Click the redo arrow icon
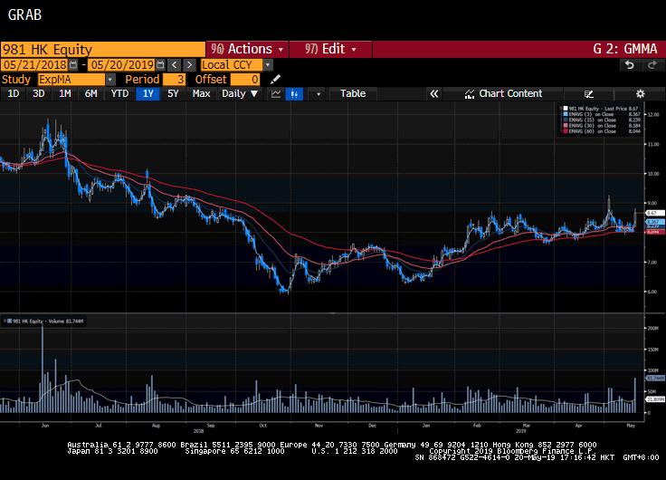This screenshot has height=480, width=666. pos(651,65)
